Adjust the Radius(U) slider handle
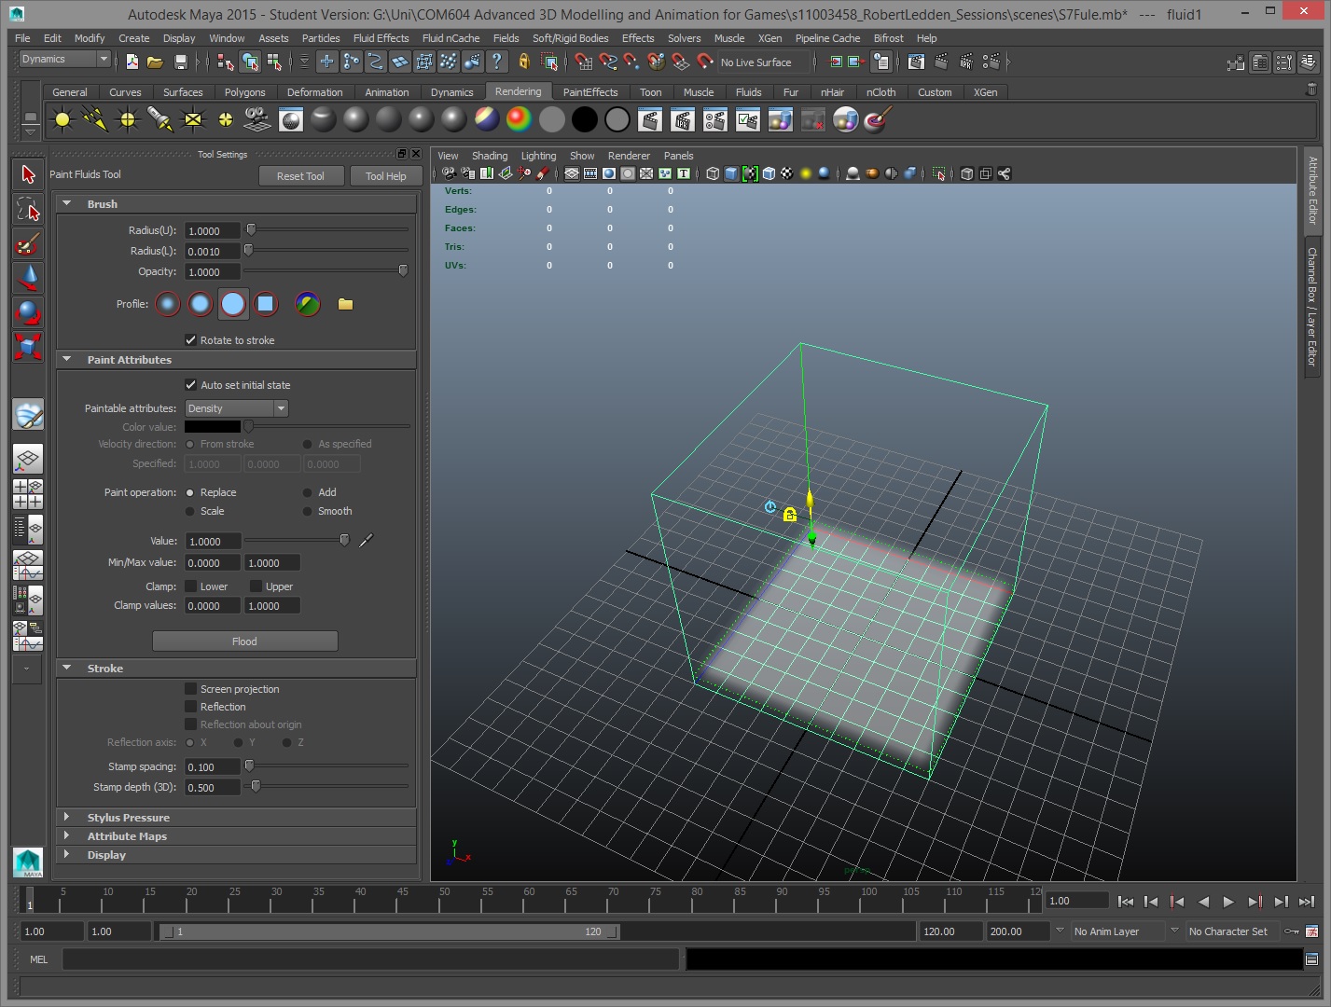 251,229
